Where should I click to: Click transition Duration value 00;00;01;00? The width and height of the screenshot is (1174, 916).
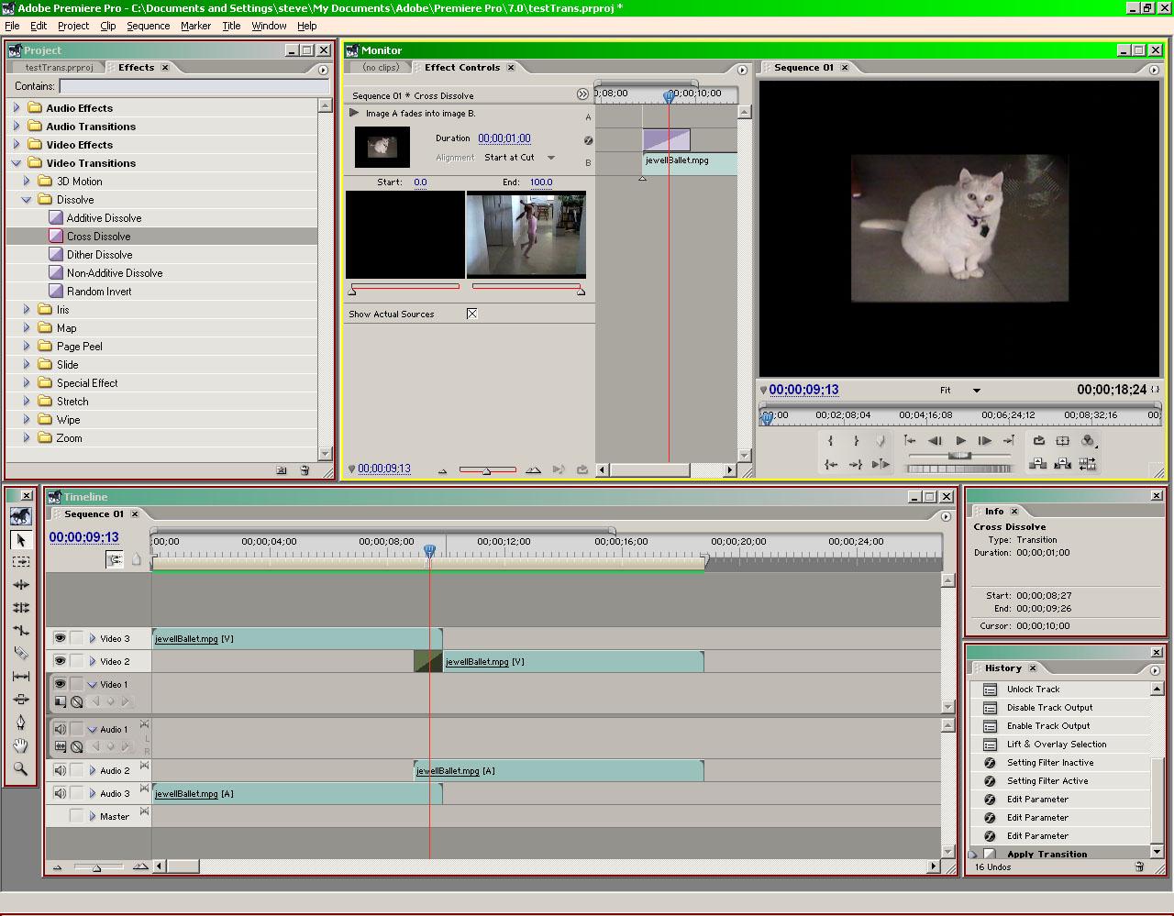click(x=504, y=138)
